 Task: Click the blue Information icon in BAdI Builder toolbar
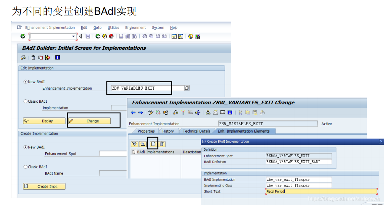tap(57, 58)
